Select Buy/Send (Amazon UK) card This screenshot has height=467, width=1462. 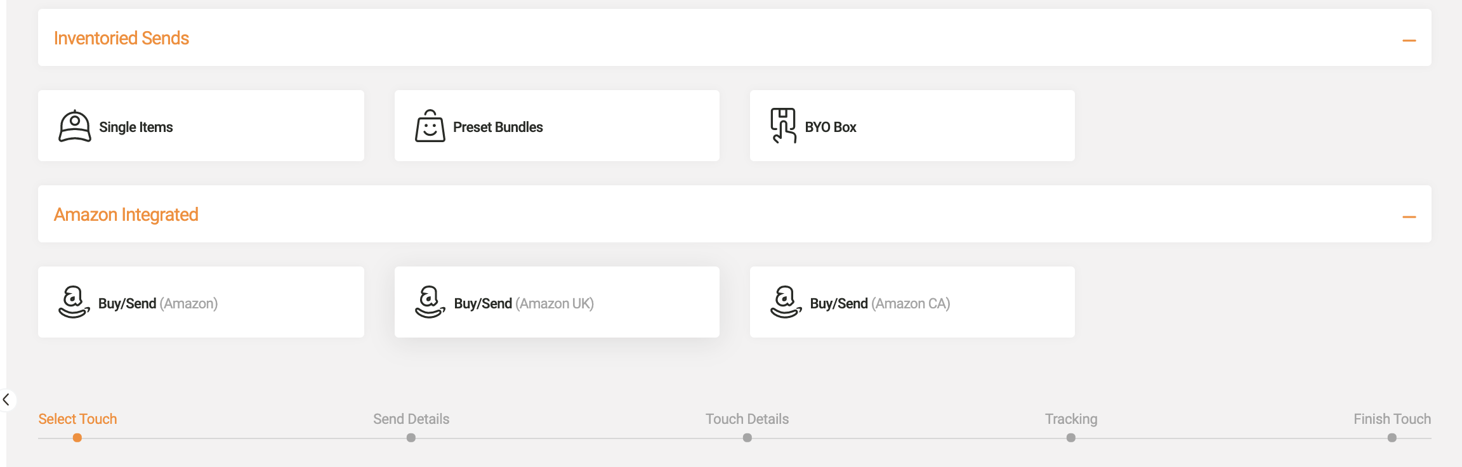(557, 302)
